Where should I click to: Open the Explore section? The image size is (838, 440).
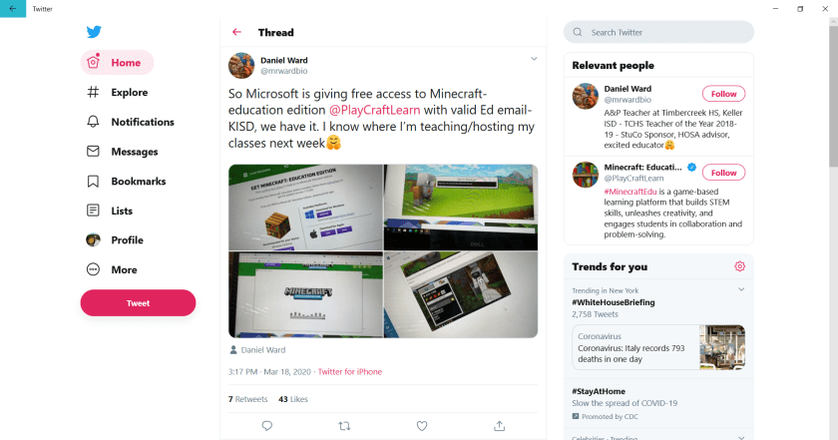pyautogui.click(x=117, y=93)
